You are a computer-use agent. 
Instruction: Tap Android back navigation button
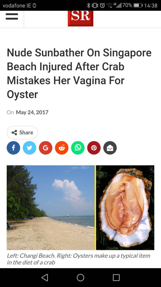coord(45,277)
